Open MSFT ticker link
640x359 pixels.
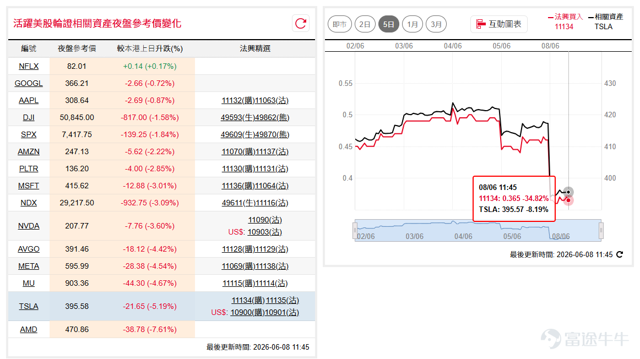(x=29, y=186)
